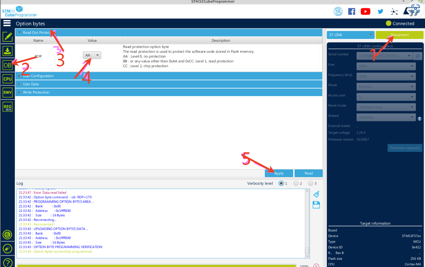Save the log with floppy icon

click(x=317, y=205)
